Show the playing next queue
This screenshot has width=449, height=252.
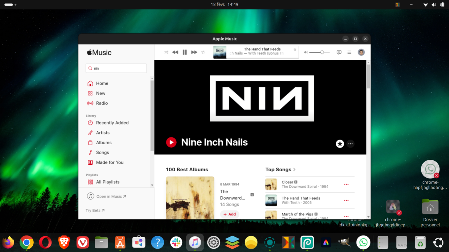349,52
